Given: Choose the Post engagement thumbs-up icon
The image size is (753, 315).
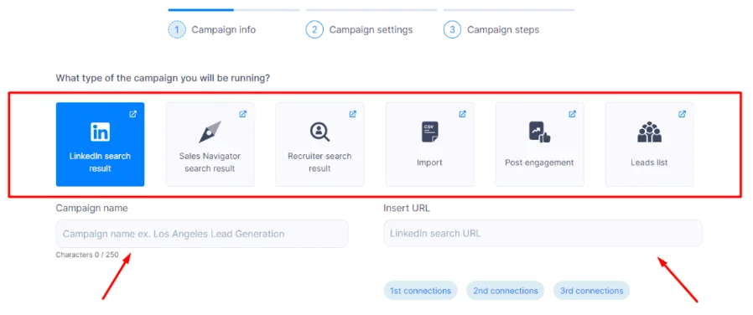Looking at the screenshot, I should (x=540, y=132).
